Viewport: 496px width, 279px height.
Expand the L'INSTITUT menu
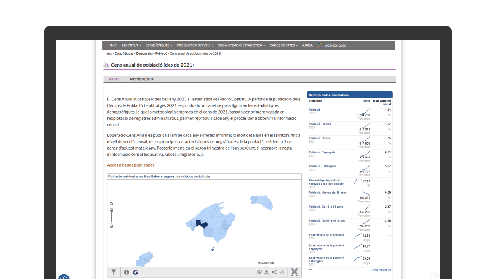131,45
